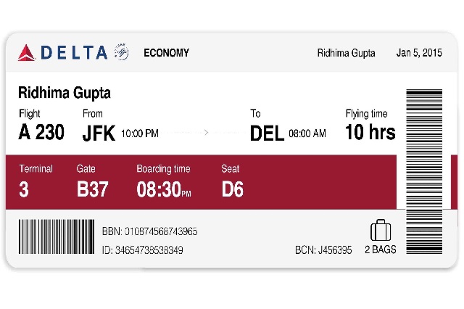
Task: Click the BCN: J456395 code
Action: coord(323,250)
